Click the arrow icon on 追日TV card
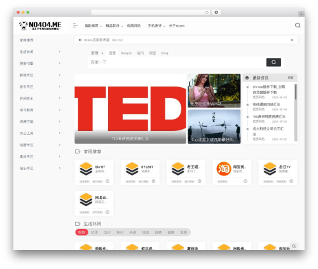 pyautogui.click(x=291, y=181)
